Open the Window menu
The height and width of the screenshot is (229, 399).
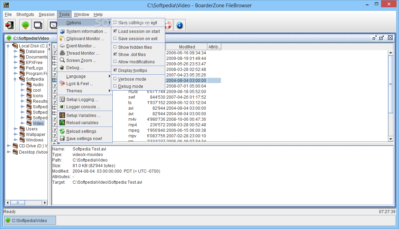pyautogui.click(x=82, y=15)
